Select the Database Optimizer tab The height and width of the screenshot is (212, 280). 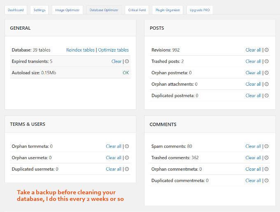104,10
